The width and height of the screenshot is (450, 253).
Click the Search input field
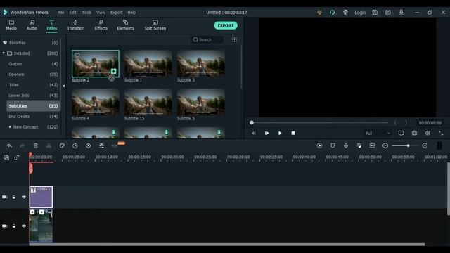(x=207, y=39)
